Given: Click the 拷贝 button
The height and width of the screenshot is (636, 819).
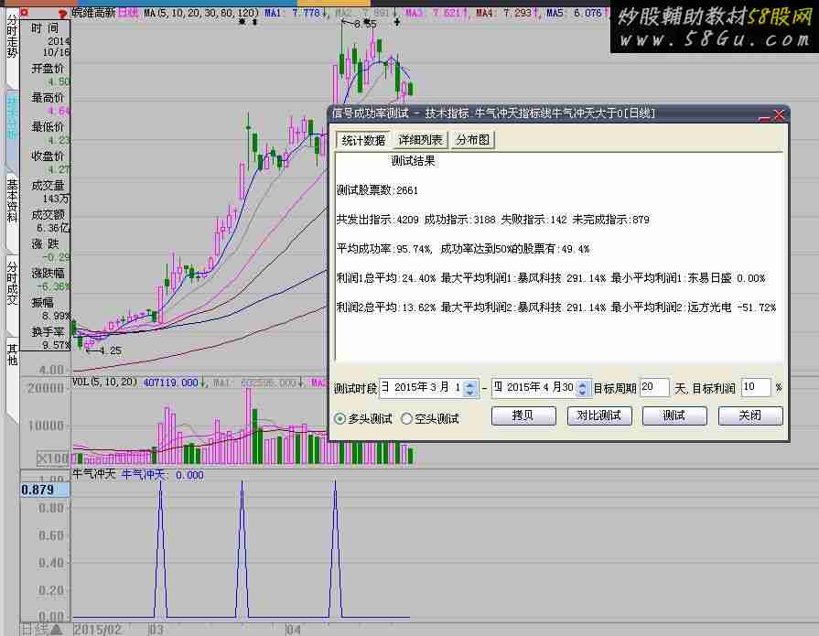Looking at the screenshot, I should [x=523, y=415].
